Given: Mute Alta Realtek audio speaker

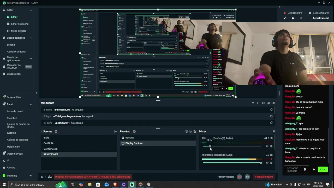Looking at the screenshot, I should pyautogui.click(x=267, y=146).
